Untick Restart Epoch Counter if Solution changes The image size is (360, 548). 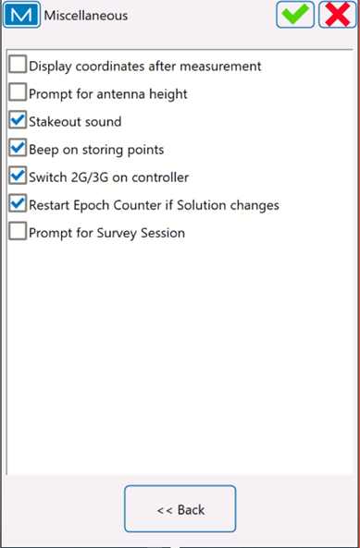18,203
